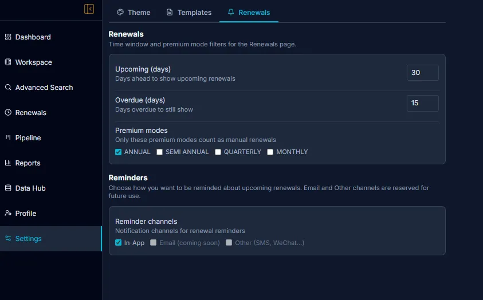This screenshot has height=300, width=483.
Task: Open the Profile page
Action: (51, 213)
